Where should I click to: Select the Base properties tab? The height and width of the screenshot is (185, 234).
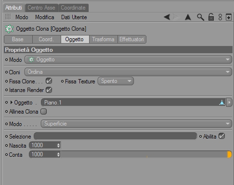tap(18, 39)
